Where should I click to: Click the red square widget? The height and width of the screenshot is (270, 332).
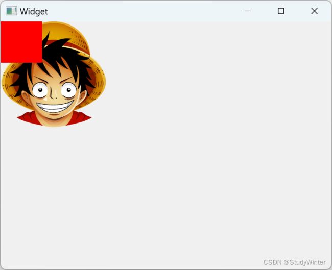coord(21,42)
